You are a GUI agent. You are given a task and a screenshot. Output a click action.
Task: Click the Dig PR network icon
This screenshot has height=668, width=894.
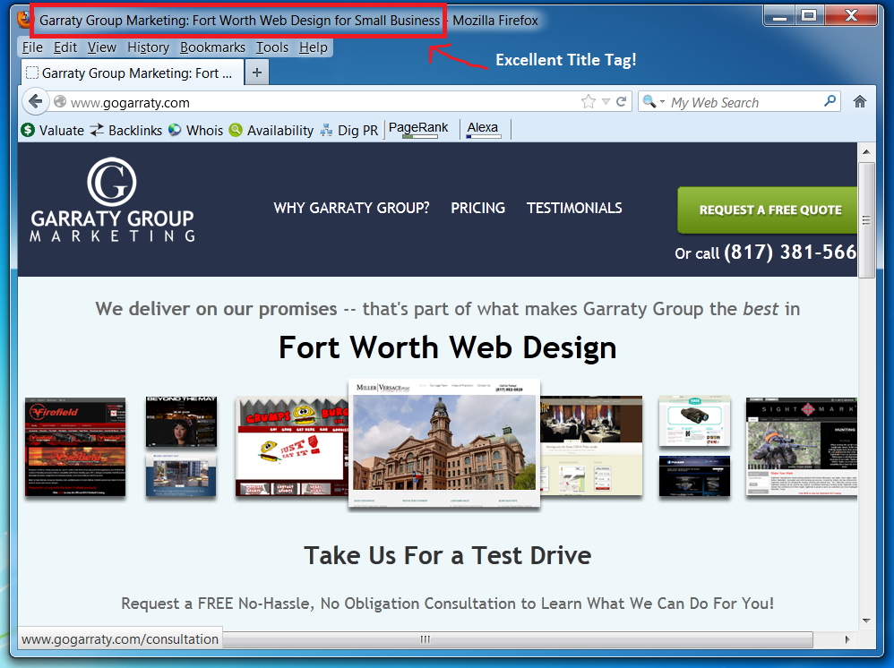[x=326, y=131]
